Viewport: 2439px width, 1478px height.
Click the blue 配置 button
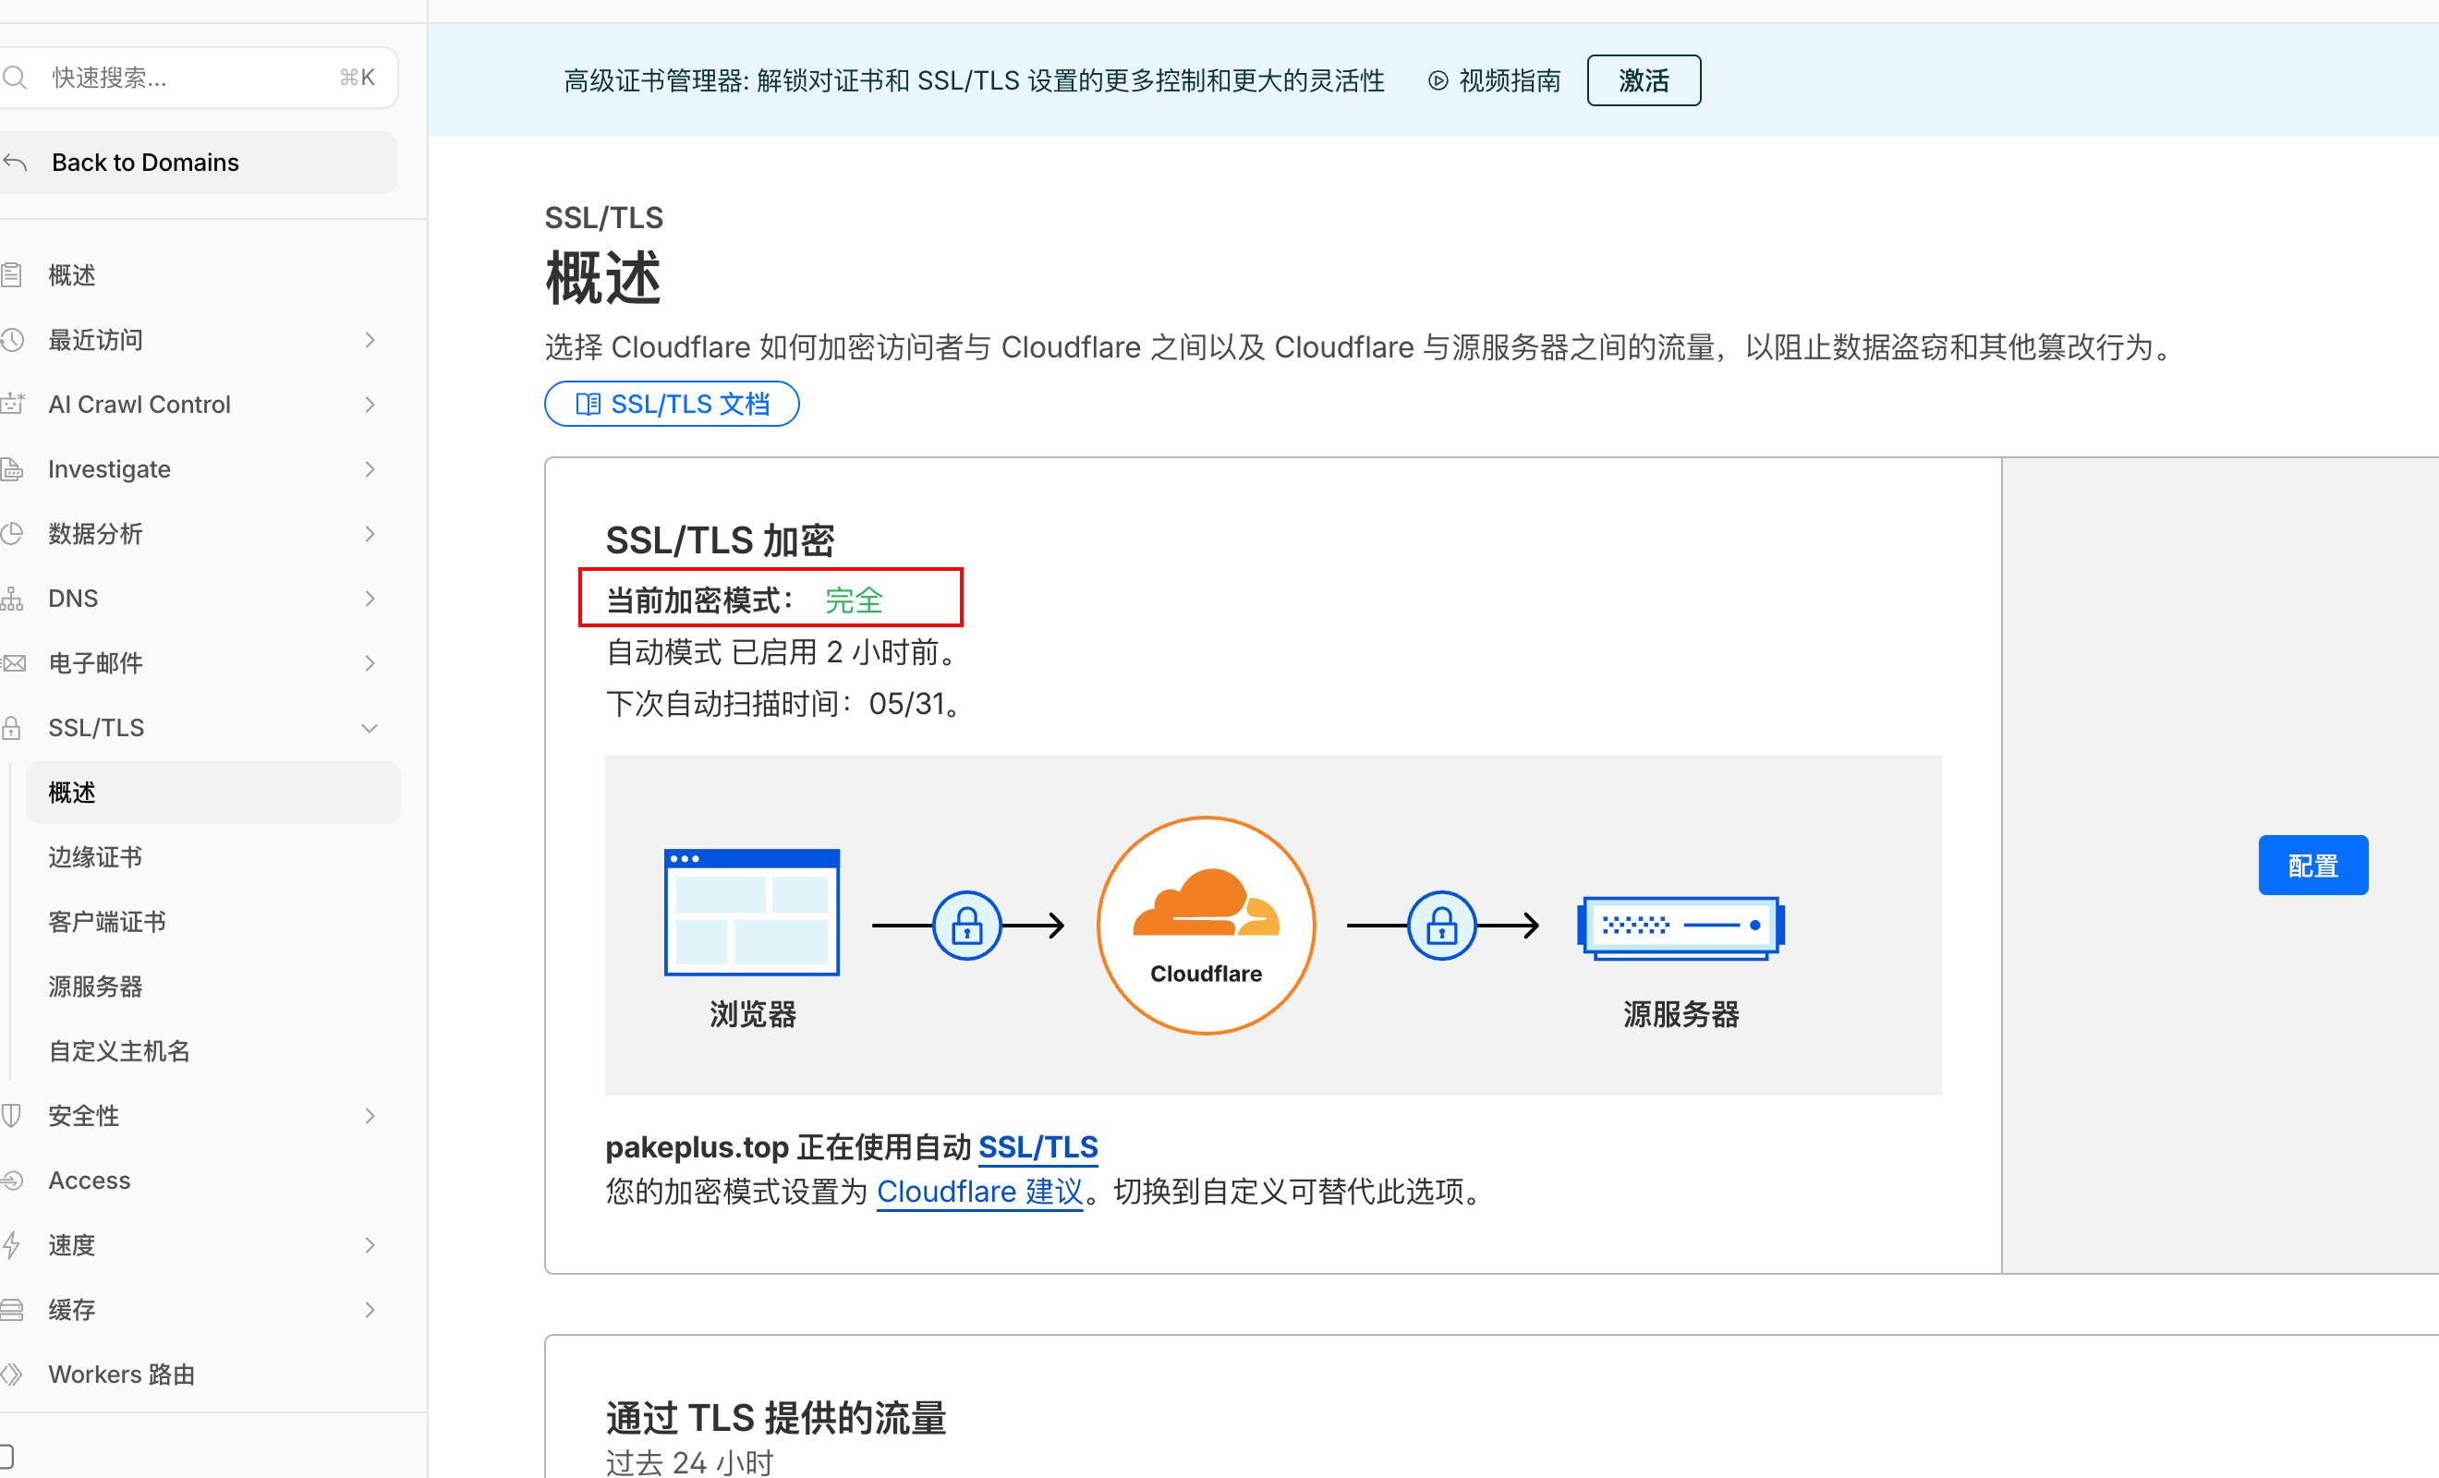pos(2312,866)
